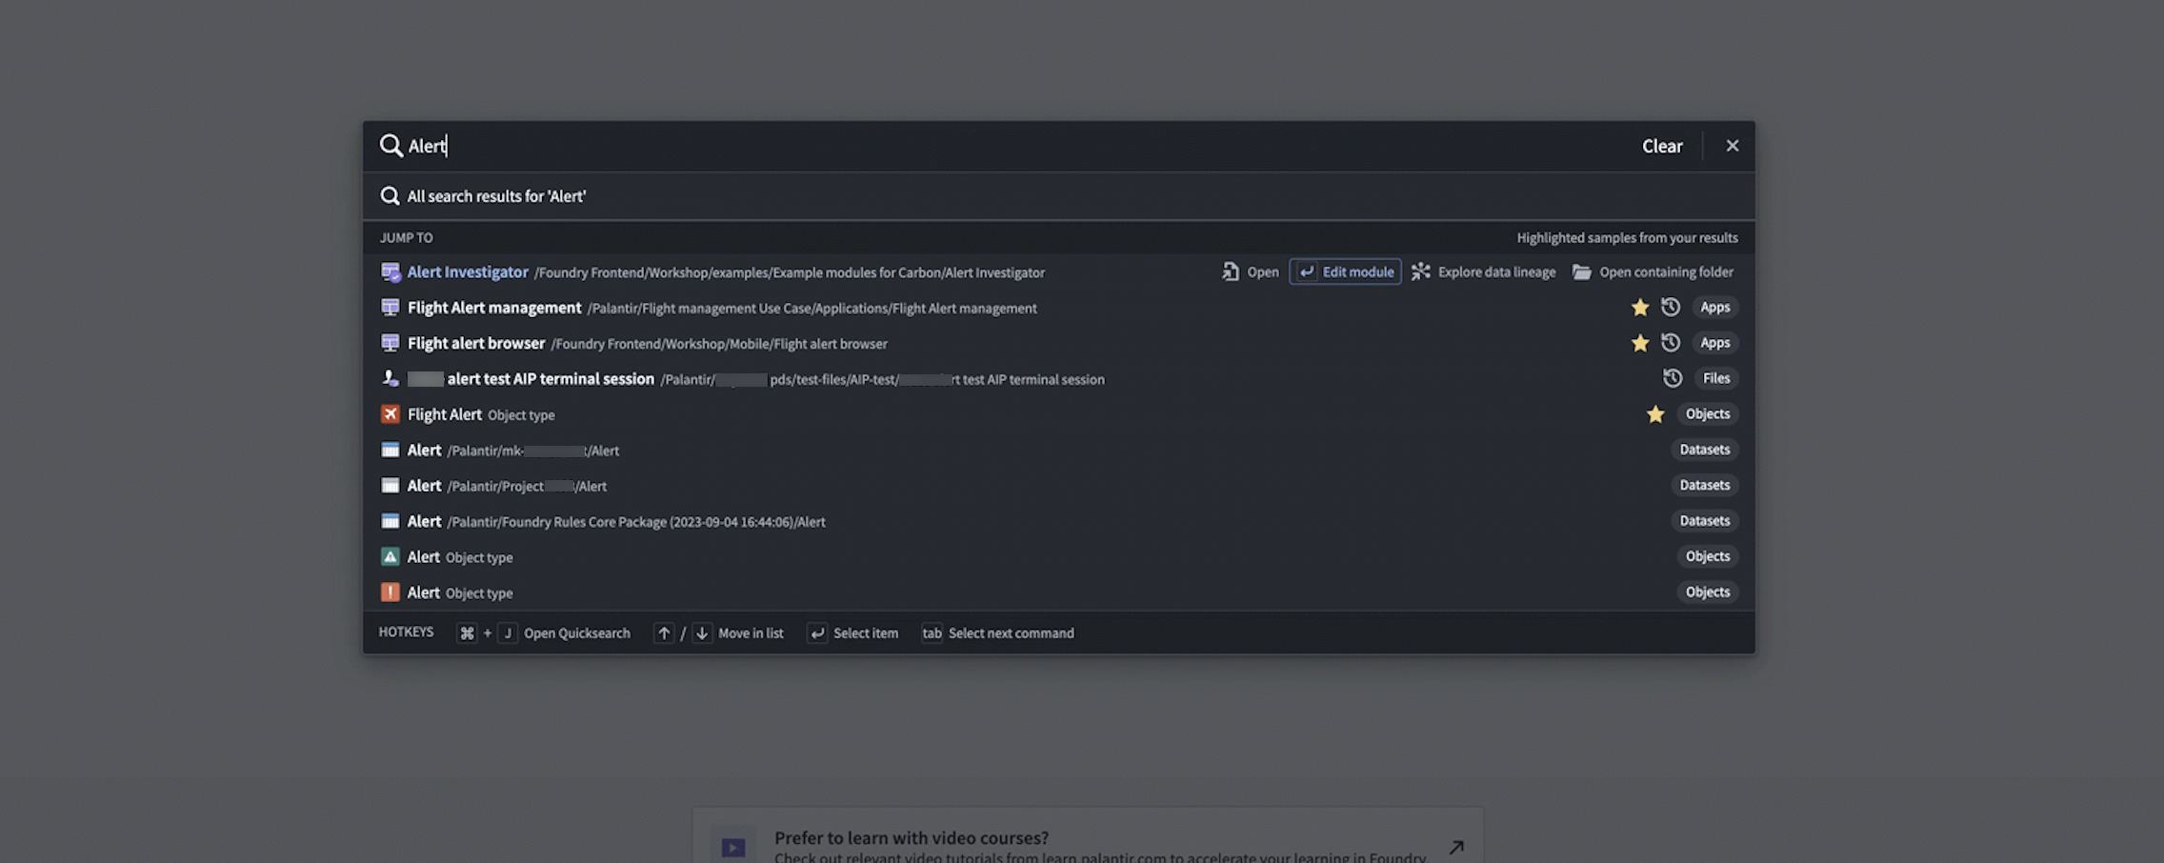
Task: Select the alert test AIP terminal session result
Action: [1058, 379]
